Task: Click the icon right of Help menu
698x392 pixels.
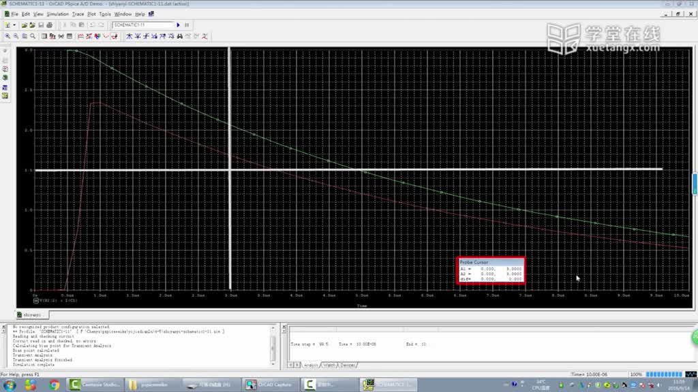Action: (151, 14)
